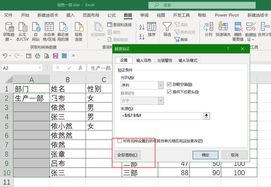Select row 5 header
Viewport: 271px width, 187px height.
coord(7,126)
